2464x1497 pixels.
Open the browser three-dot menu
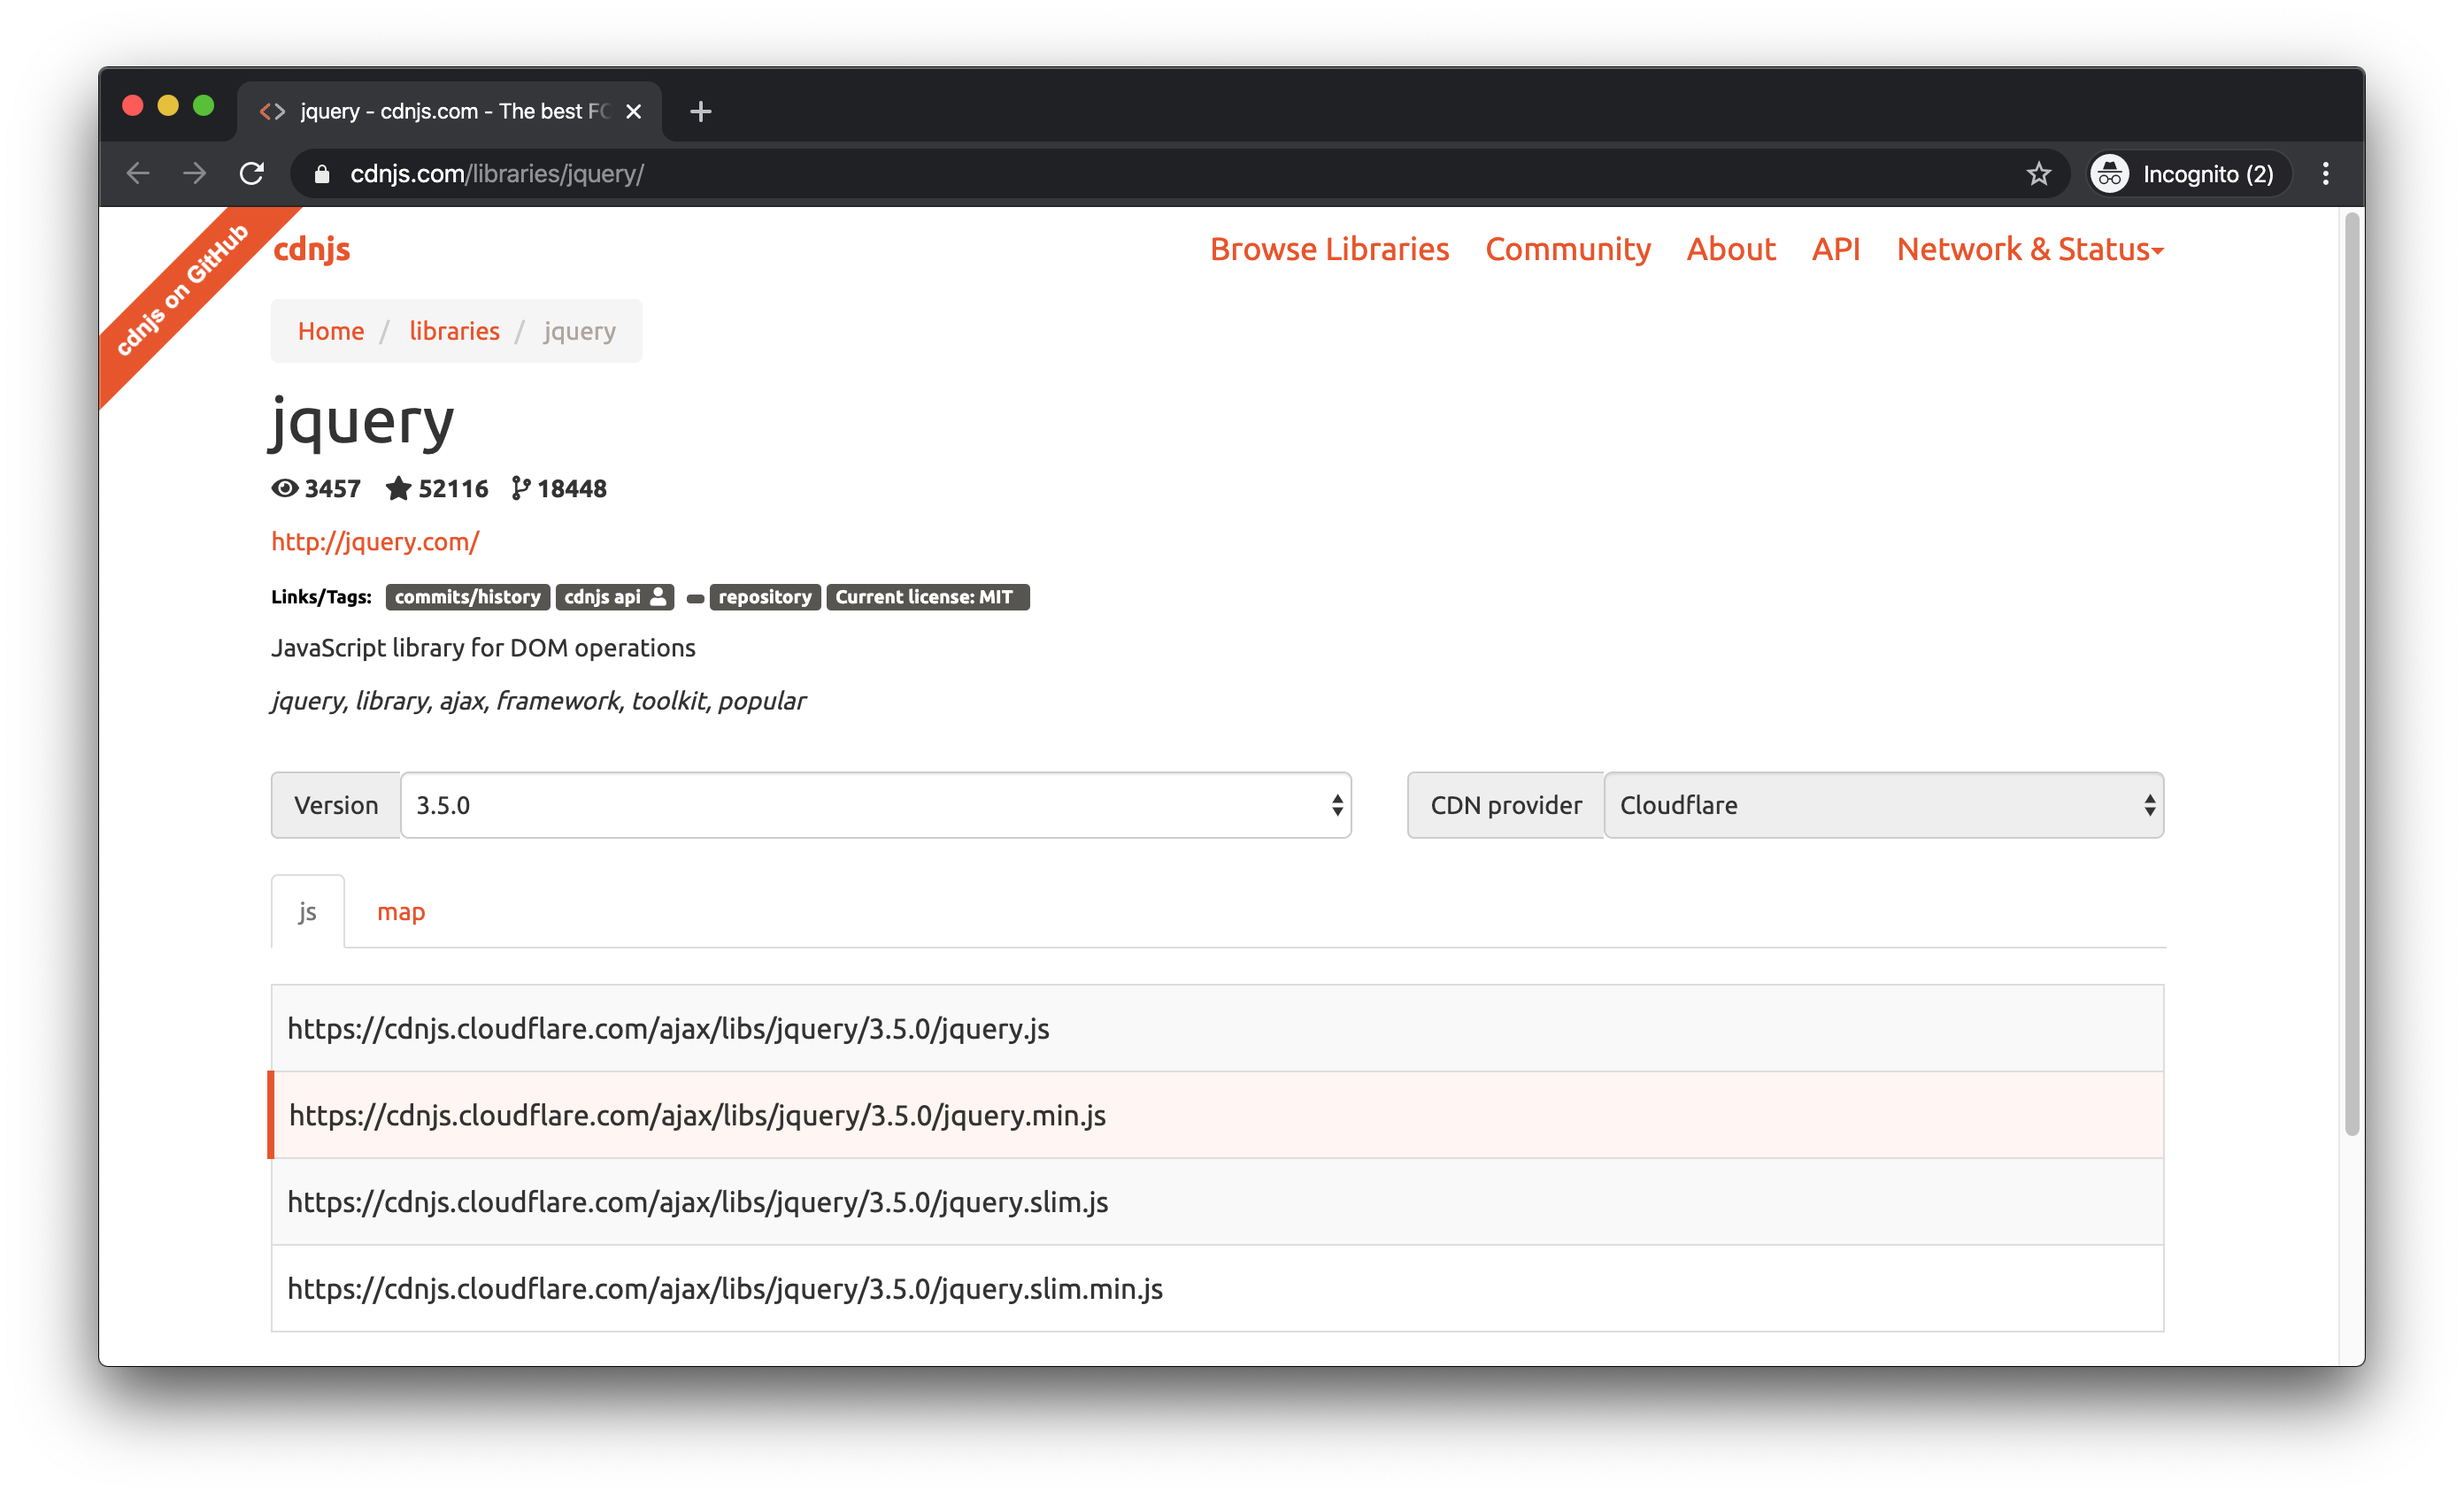2326,173
